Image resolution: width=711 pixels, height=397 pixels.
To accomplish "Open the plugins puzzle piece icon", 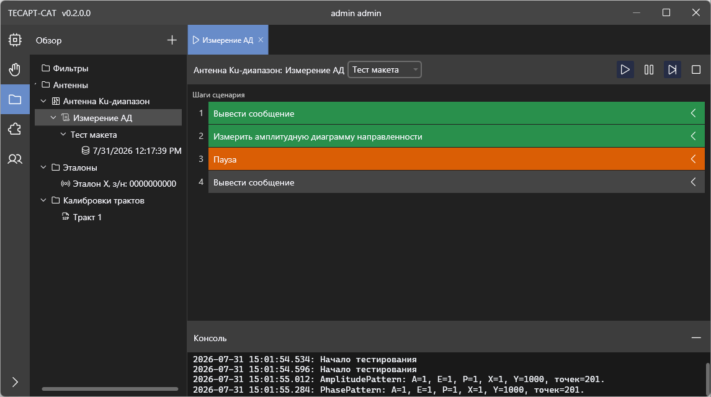I will pos(15,129).
